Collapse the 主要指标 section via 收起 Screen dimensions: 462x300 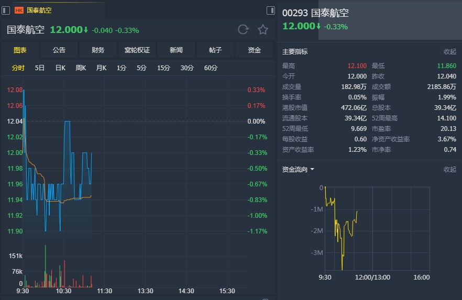coord(449,52)
